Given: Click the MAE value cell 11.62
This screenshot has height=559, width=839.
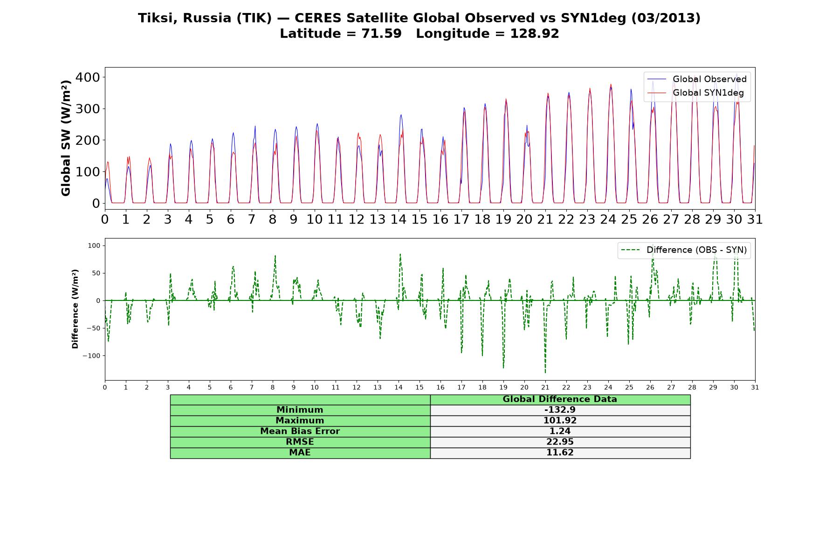Looking at the screenshot, I should coord(560,453).
